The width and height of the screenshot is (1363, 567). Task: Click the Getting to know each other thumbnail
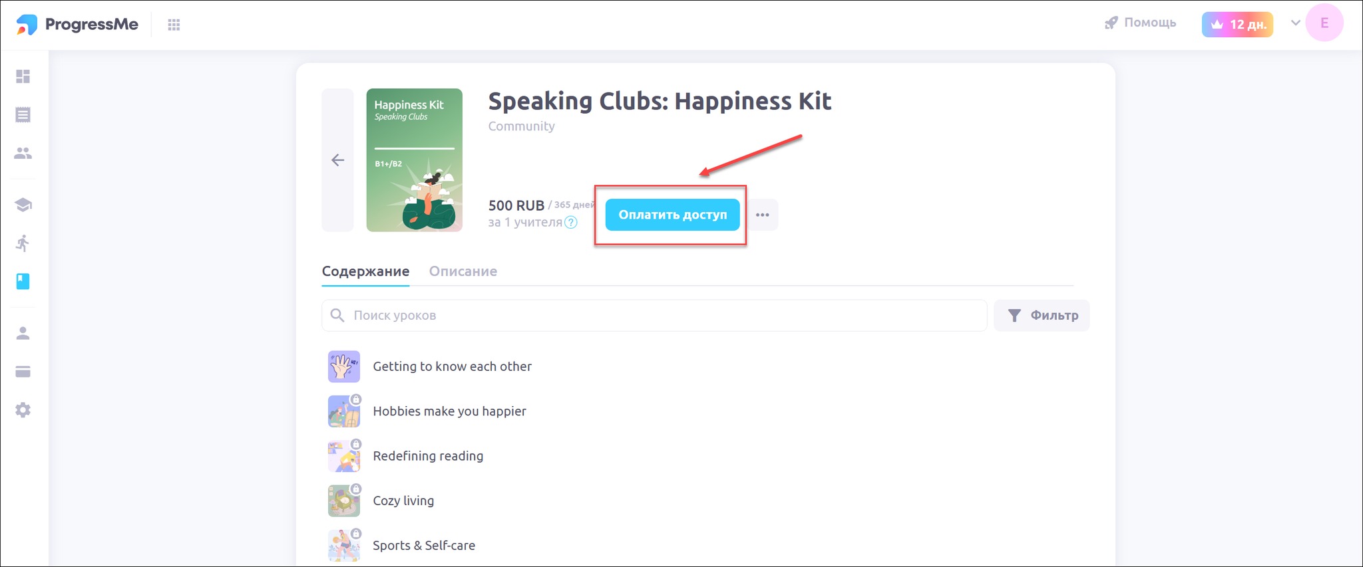(x=344, y=366)
